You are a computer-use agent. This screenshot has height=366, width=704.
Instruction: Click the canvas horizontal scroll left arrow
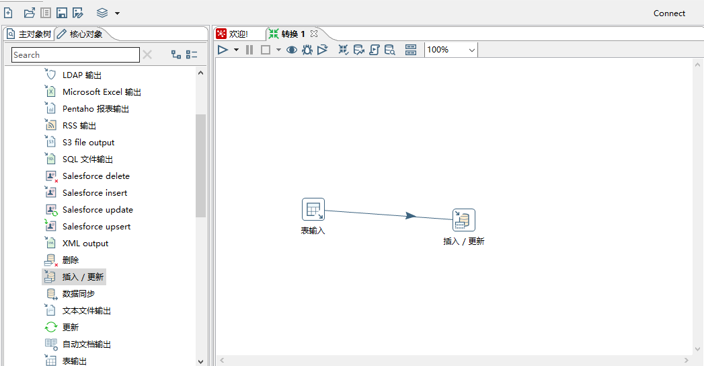point(222,360)
